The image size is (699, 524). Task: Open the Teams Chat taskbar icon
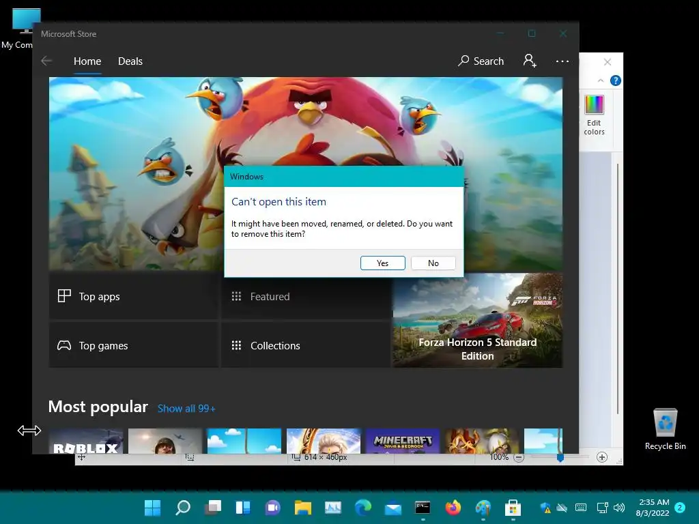(x=273, y=508)
